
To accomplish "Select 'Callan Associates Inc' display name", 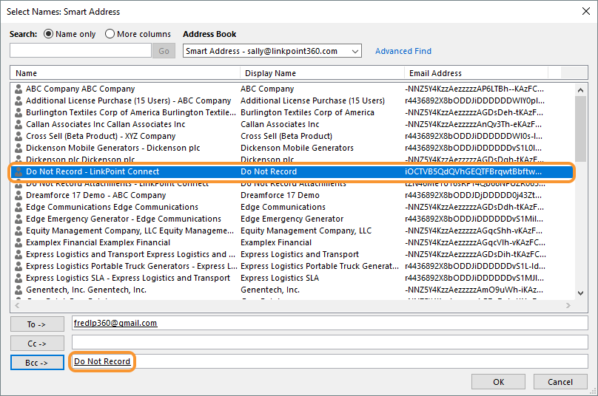I will coord(280,124).
